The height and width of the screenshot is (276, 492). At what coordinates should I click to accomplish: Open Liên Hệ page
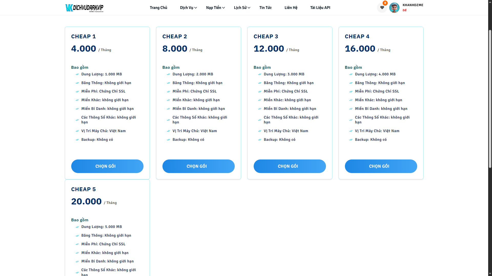(291, 8)
